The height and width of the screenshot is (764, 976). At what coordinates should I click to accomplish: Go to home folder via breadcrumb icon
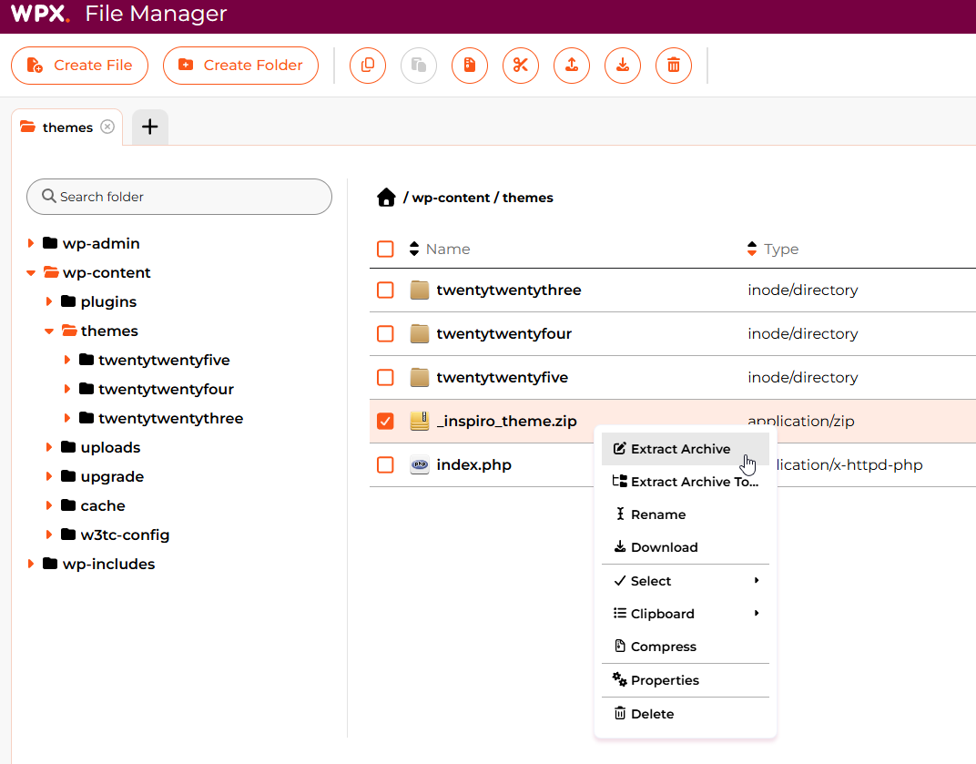pos(386,198)
